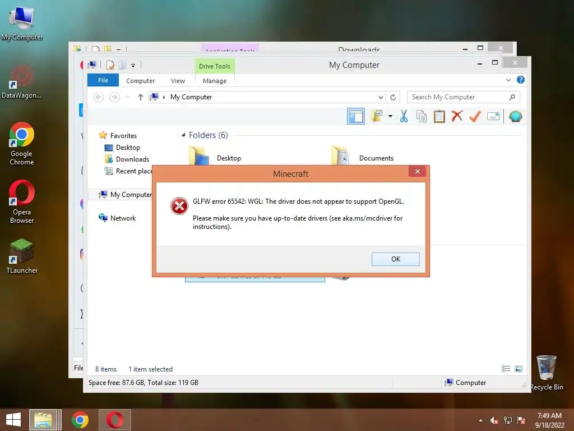574x431 pixels.
Task: Switch to the Computer ribbon tab
Action: tap(140, 81)
